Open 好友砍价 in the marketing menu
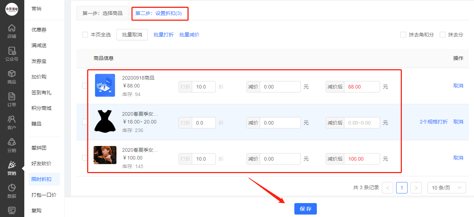This screenshot has height=217, width=474. (x=41, y=163)
